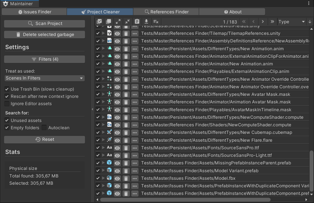The width and height of the screenshot is (314, 203).
Task: Open the About tab
Action: click(x=232, y=12)
